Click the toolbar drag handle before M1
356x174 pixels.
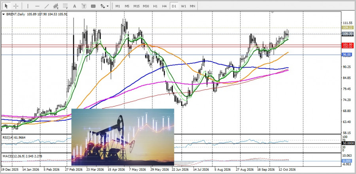[x=112, y=6]
